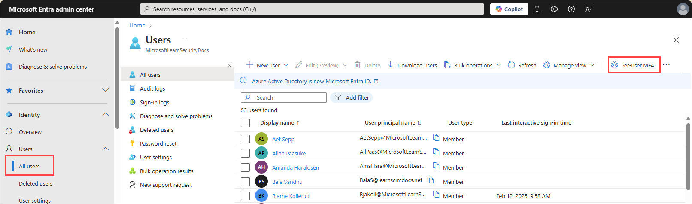Open the account avatar in top right
The width and height of the screenshot is (692, 204).
[683, 9]
